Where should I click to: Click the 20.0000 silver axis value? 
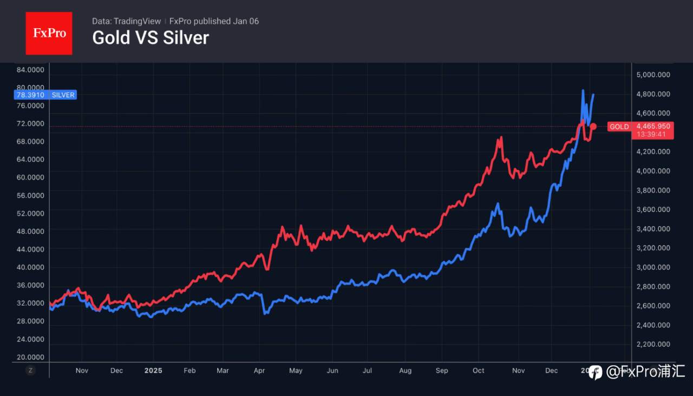[x=31, y=357]
